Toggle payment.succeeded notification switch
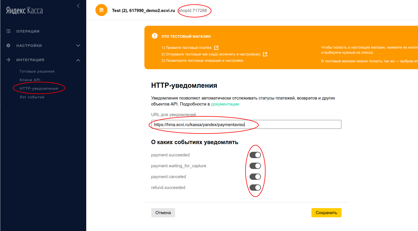Image resolution: width=418 pixels, height=231 pixels. (x=255, y=155)
